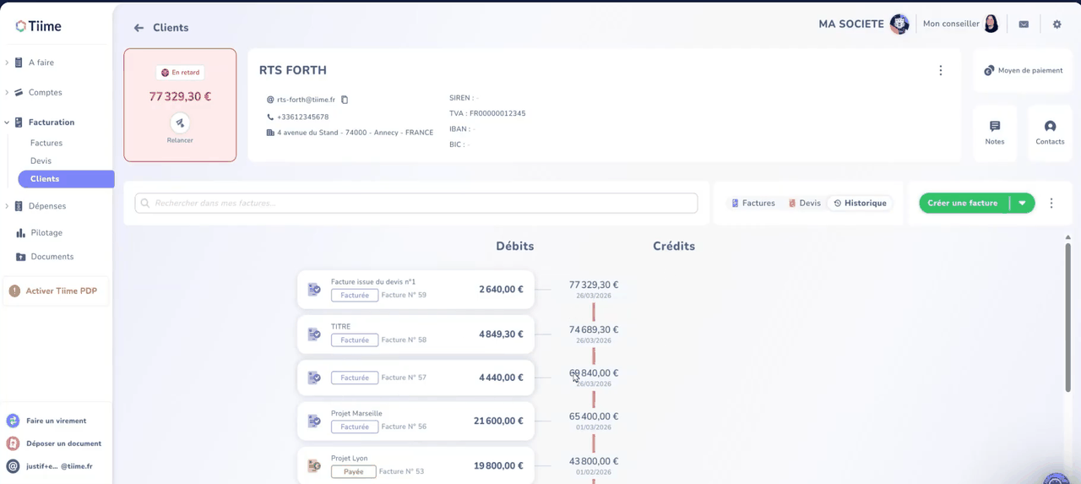Viewport: 1081px width, 484px height.
Task: Select Clients in the sidebar
Action: click(66, 179)
